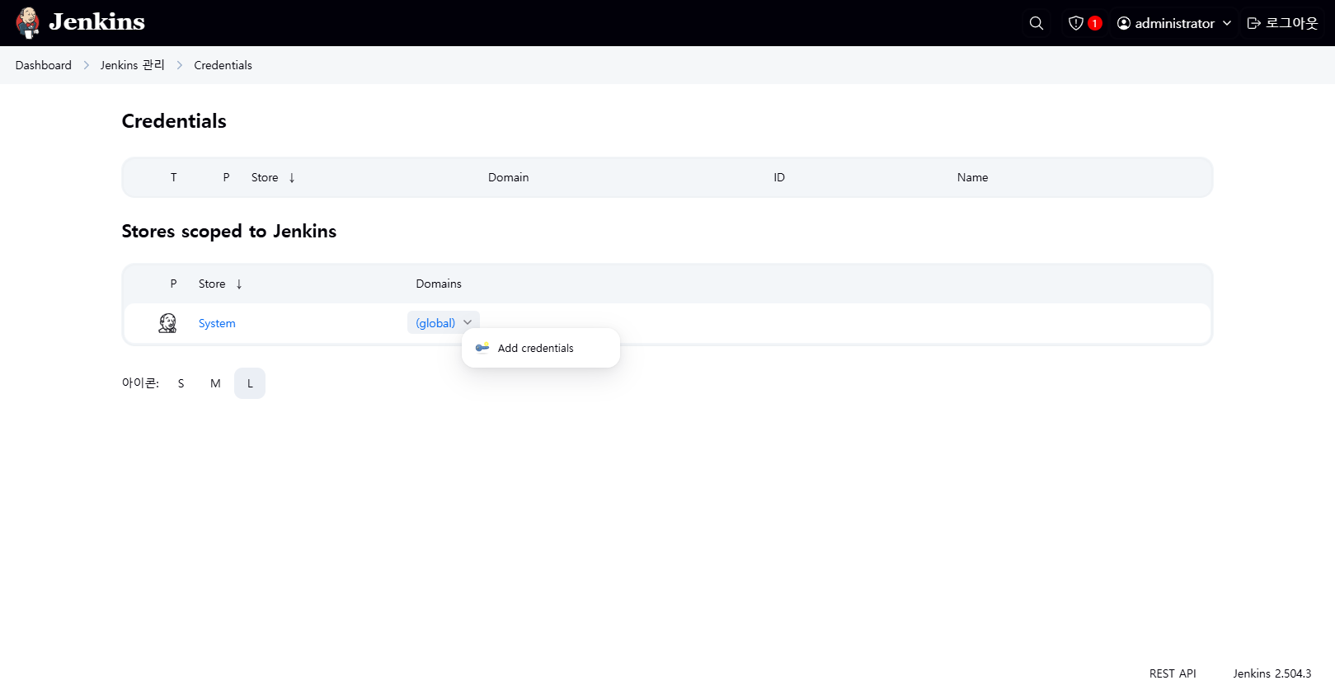Expand breadcrumb chevron after Dashboard

point(87,65)
